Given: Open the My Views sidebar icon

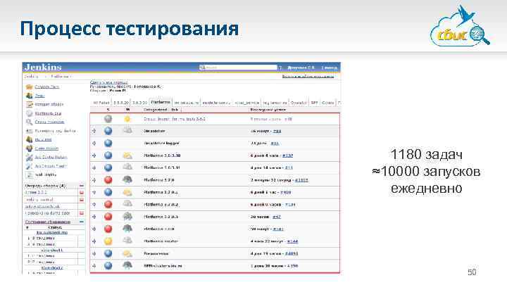Looking at the screenshot, I should tap(29, 139).
